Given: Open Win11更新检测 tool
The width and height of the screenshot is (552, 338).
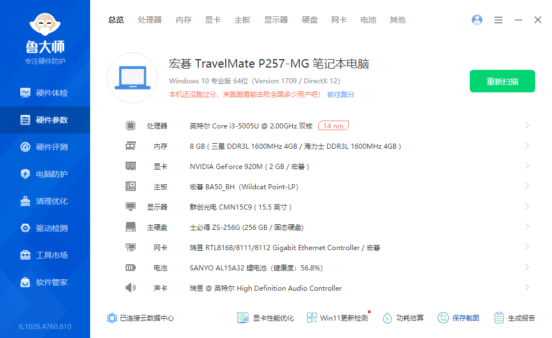Looking at the screenshot, I should [337, 318].
